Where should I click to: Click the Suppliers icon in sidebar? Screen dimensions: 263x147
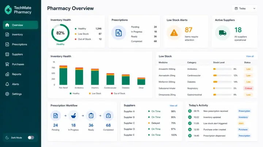[x=7, y=54]
